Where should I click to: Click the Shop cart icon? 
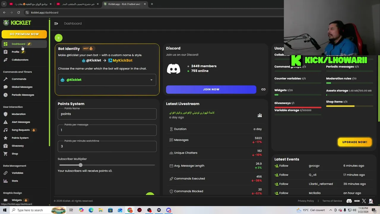tap(5, 154)
